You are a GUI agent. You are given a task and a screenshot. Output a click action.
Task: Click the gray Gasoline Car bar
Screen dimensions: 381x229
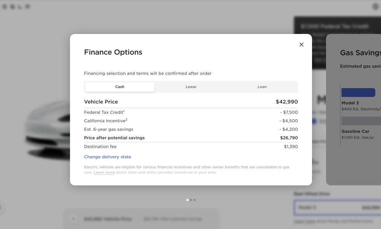point(361,121)
